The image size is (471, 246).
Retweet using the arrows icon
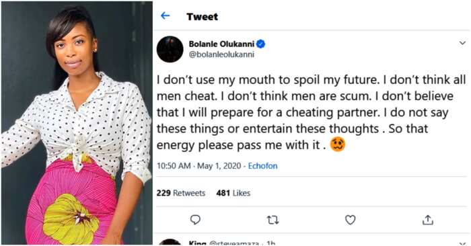(x=273, y=220)
